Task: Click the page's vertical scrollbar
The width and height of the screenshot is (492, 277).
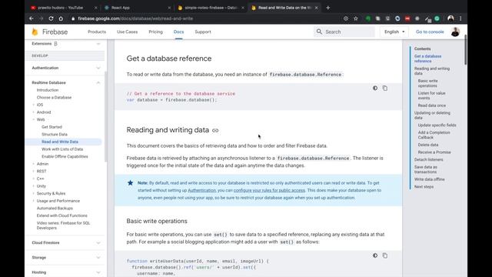Action: click(465, 50)
